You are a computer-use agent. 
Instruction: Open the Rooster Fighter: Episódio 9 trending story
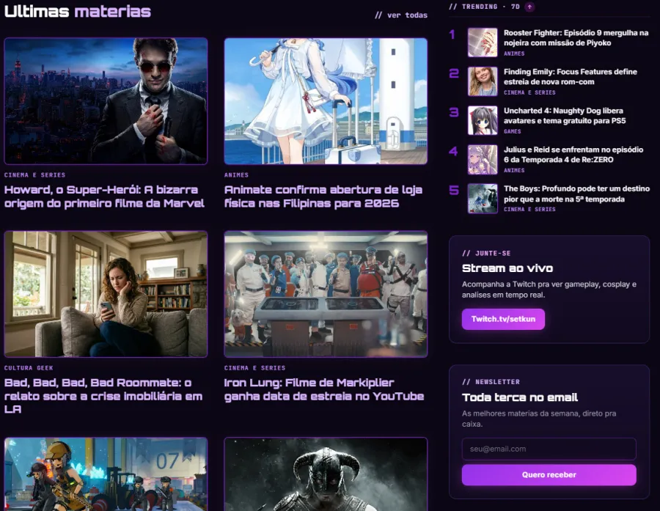(x=576, y=38)
